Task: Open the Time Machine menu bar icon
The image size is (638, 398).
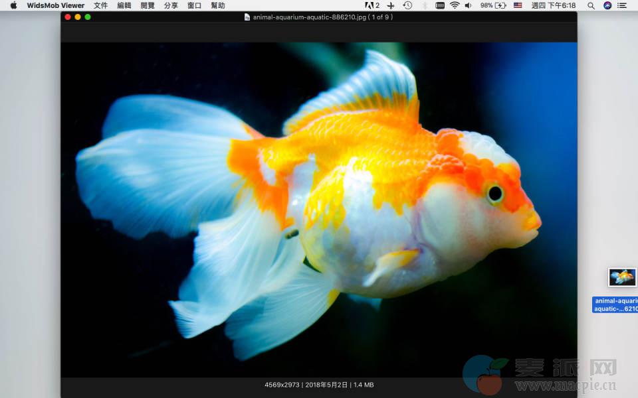Action: click(407, 5)
